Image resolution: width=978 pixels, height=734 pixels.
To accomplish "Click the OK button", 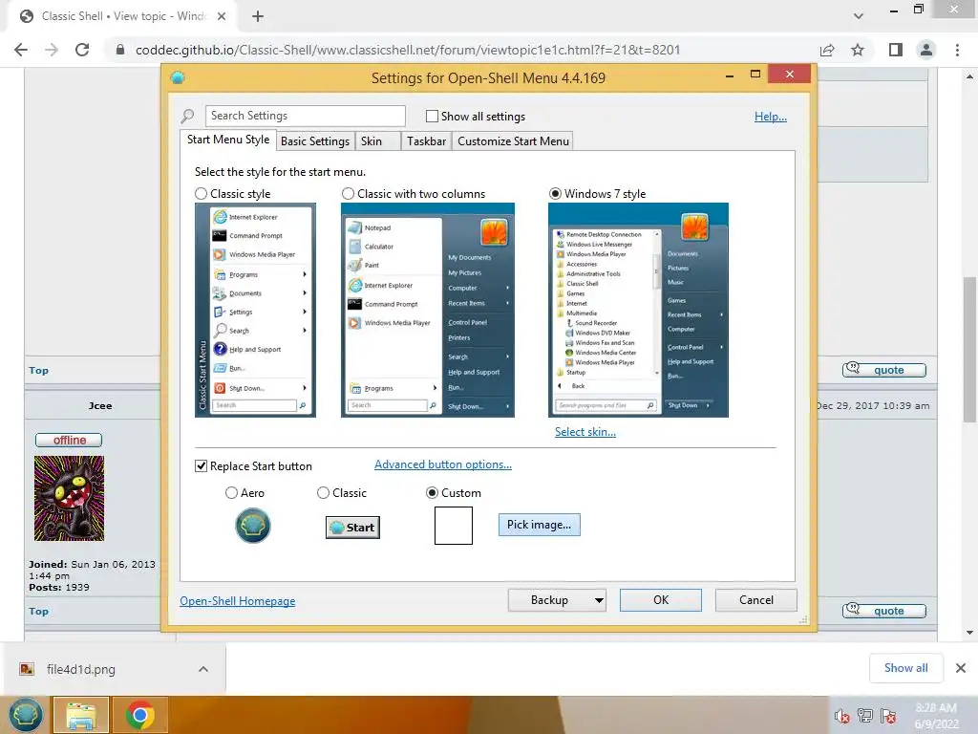I will [x=661, y=600].
